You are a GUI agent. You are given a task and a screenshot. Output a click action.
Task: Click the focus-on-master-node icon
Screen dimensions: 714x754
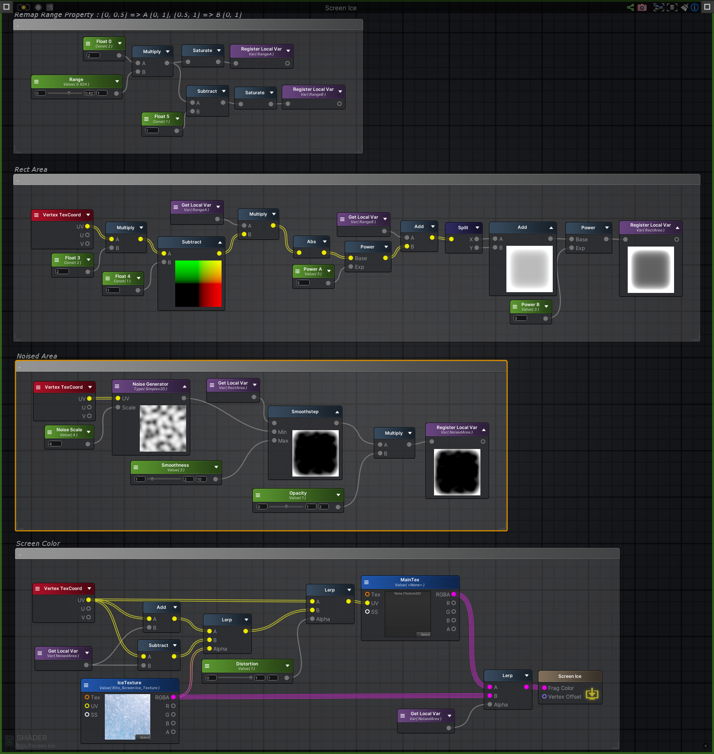672,7
